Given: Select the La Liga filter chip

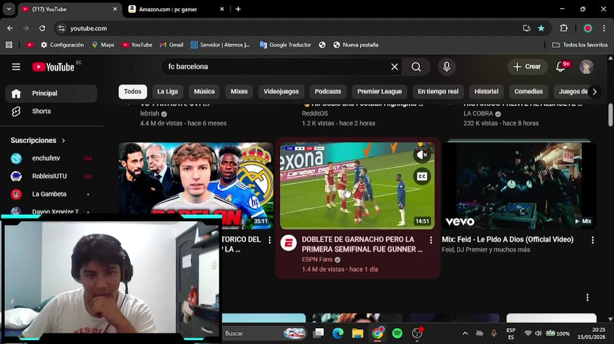Looking at the screenshot, I should coord(167,91).
